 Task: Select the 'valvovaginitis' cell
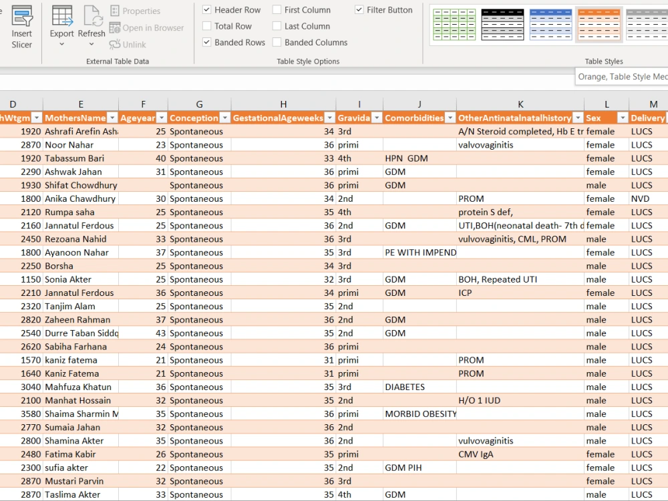(x=520, y=145)
